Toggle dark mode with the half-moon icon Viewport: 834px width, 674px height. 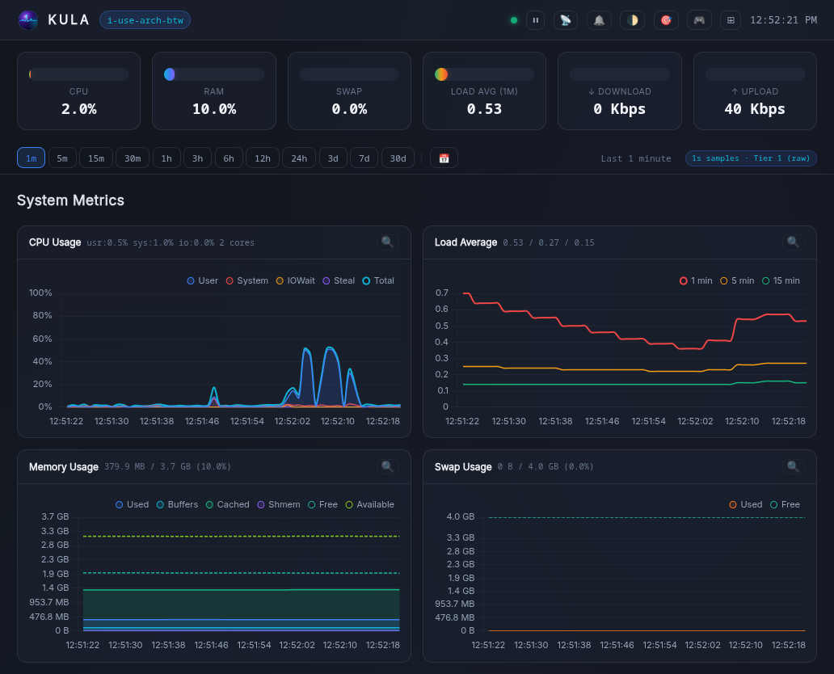click(632, 20)
